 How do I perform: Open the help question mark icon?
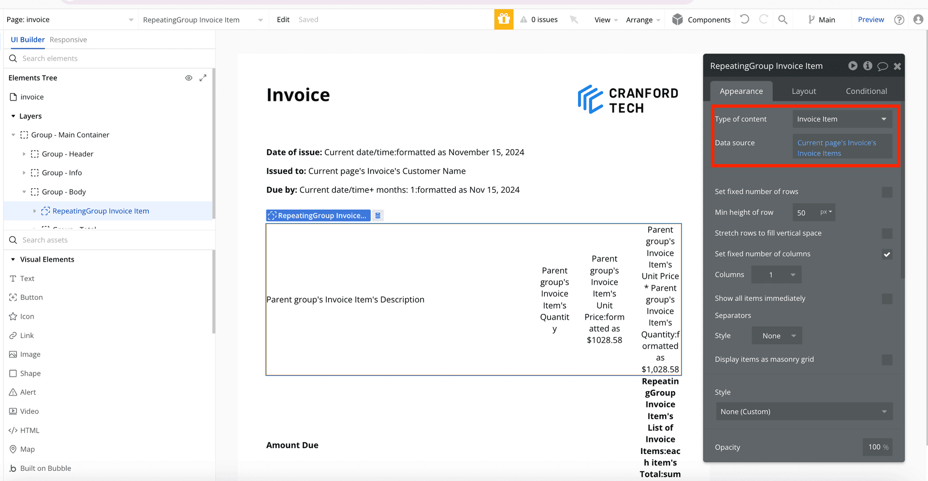click(899, 20)
